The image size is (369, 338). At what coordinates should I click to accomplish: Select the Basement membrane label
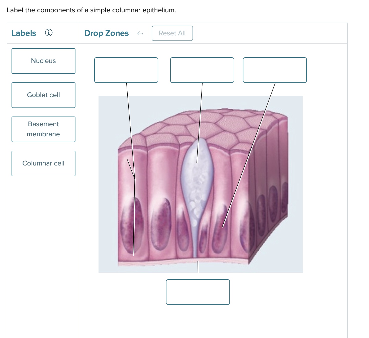[43, 129]
